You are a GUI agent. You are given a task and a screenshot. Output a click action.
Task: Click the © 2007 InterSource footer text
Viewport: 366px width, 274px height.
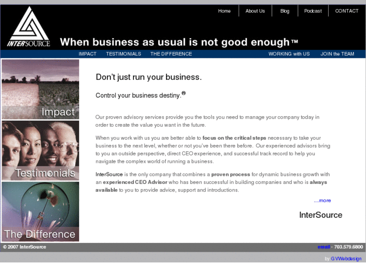(x=25, y=247)
